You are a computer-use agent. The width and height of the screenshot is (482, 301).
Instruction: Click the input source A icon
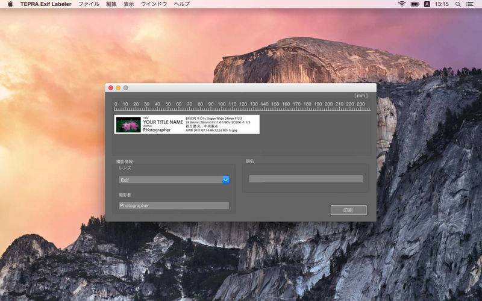click(427, 4)
